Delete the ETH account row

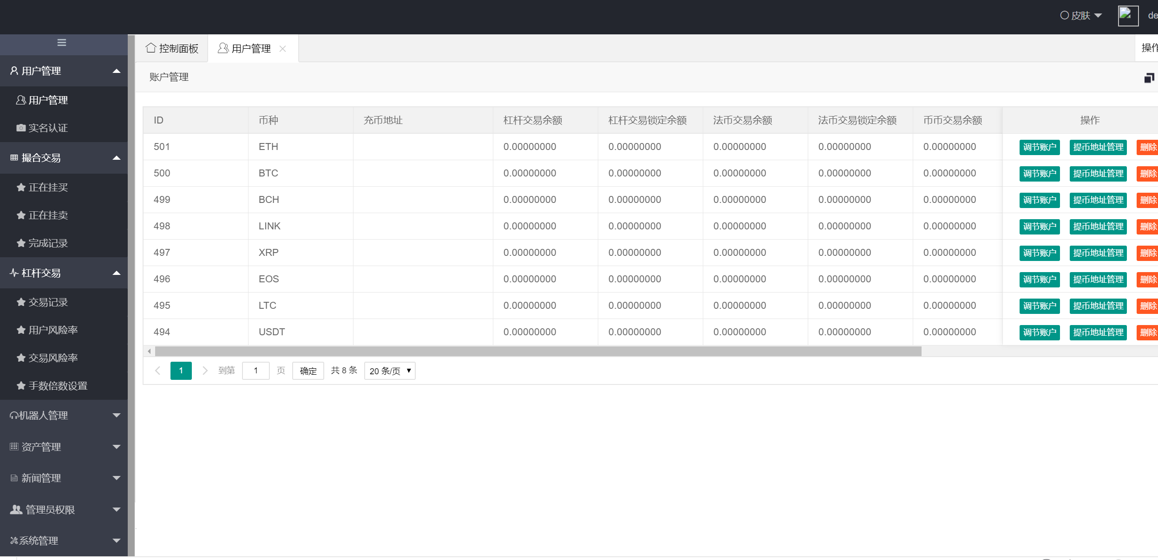tap(1148, 147)
